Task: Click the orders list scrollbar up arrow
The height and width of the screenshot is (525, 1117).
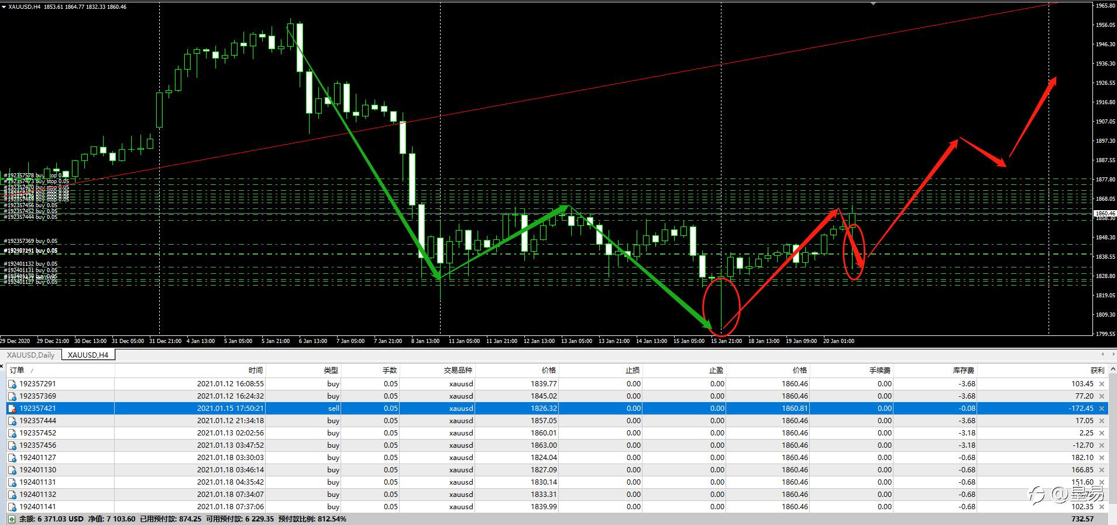Action: click(x=1113, y=369)
